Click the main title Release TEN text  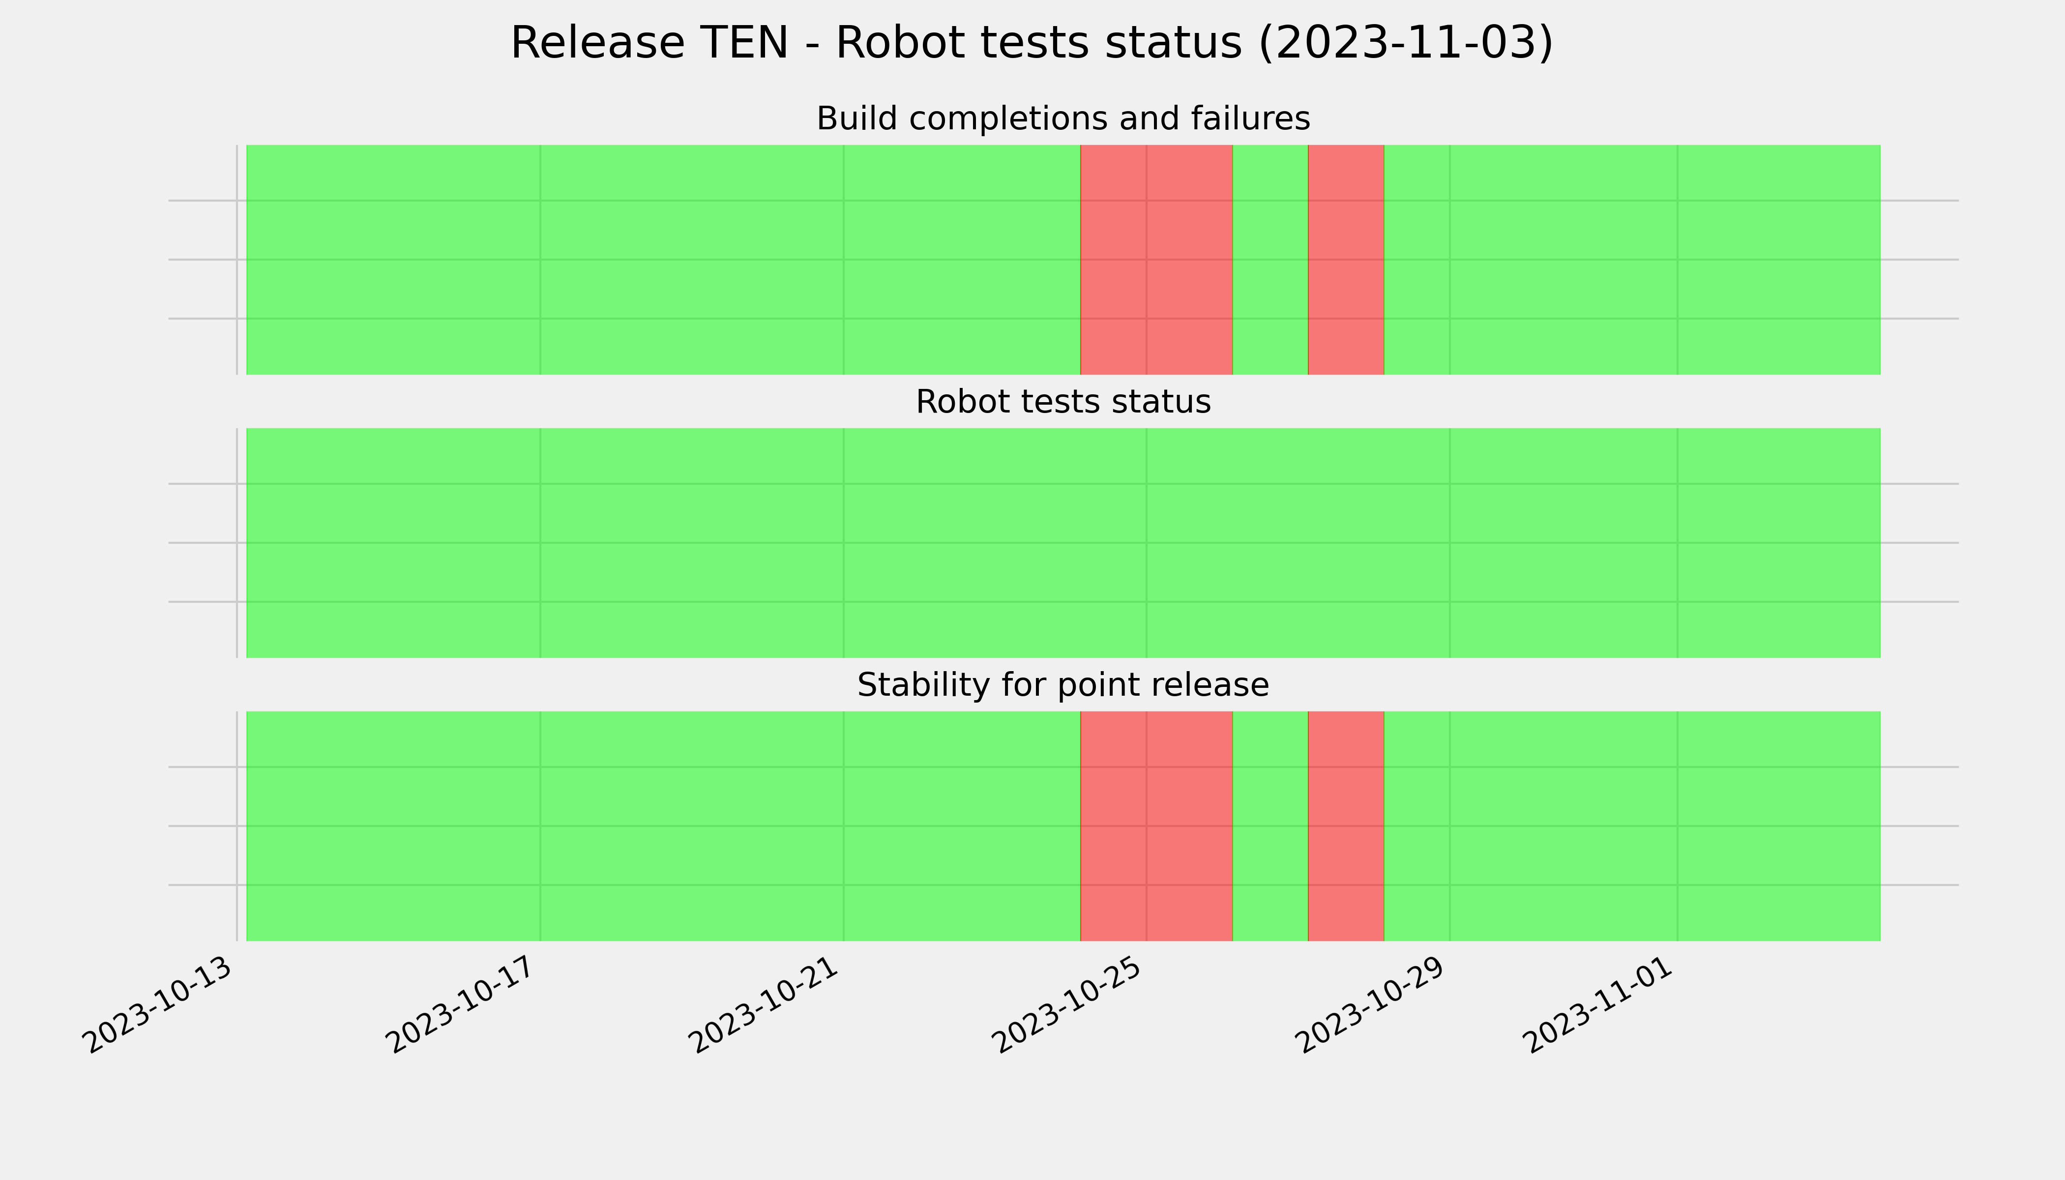1032,43
